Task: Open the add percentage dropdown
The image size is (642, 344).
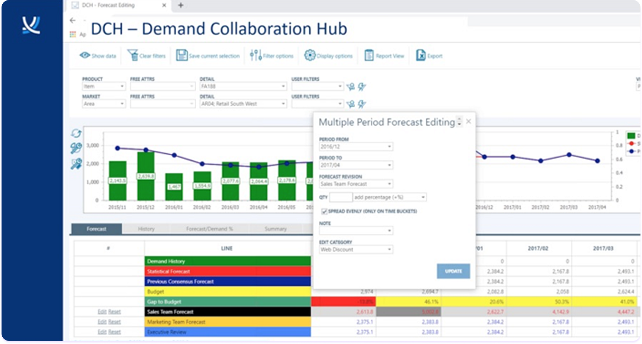Action: 390,197
